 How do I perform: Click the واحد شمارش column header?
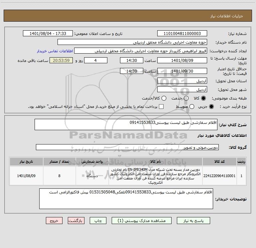[92, 162]
